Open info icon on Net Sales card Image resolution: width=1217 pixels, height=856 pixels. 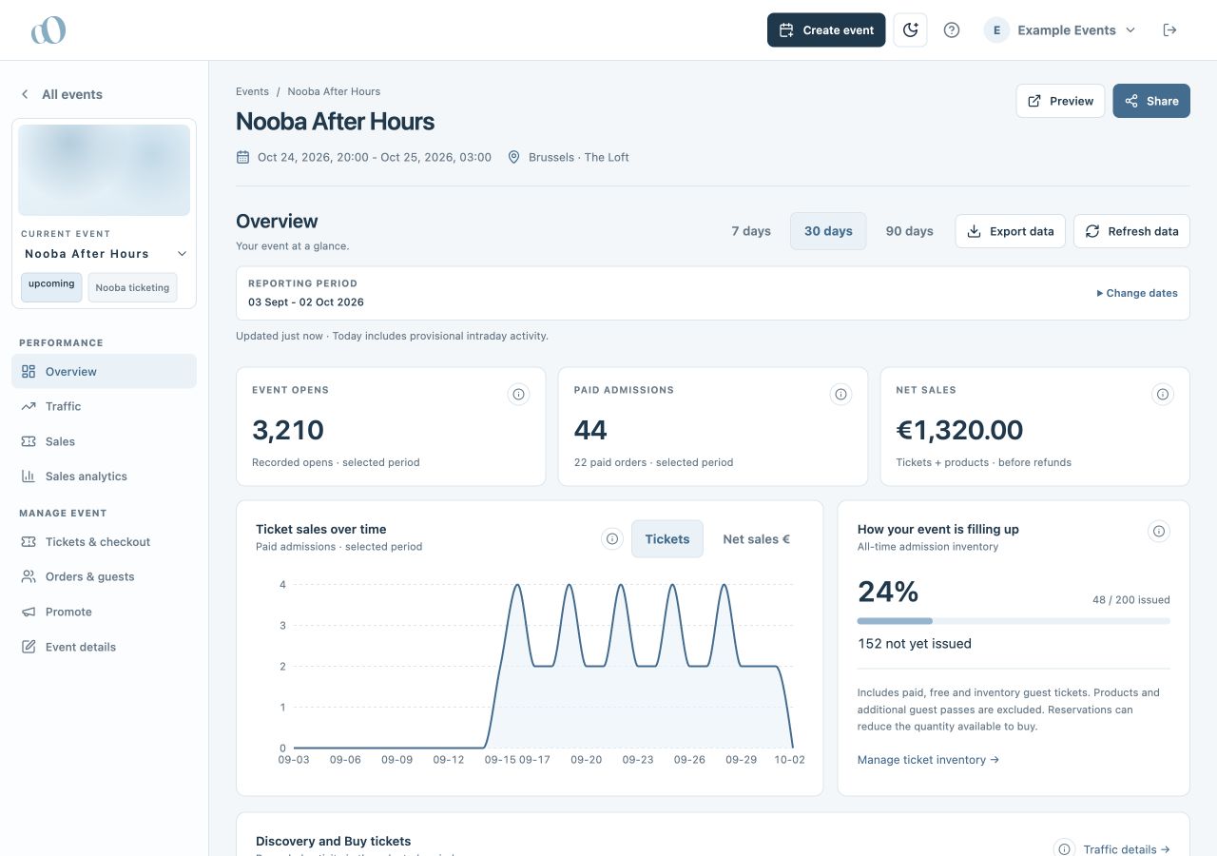pyautogui.click(x=1162, y=394)
